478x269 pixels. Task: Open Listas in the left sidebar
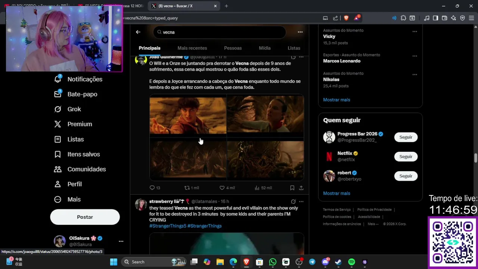tap(69, 139)
